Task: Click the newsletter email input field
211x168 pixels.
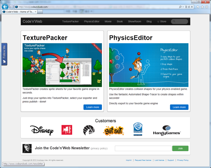Action: (x=143, y=148)
